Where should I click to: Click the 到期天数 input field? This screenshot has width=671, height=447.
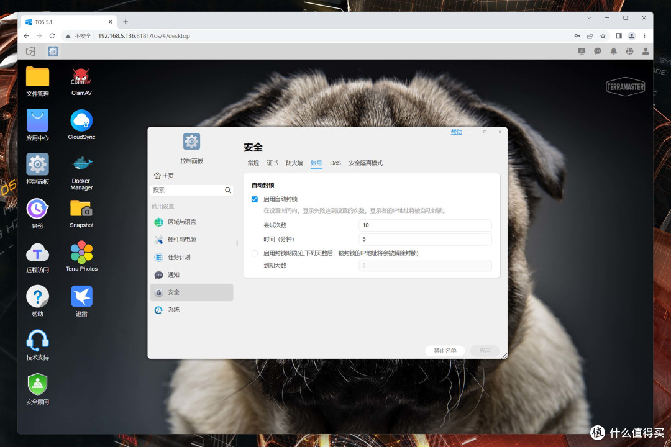coord(425,265)
